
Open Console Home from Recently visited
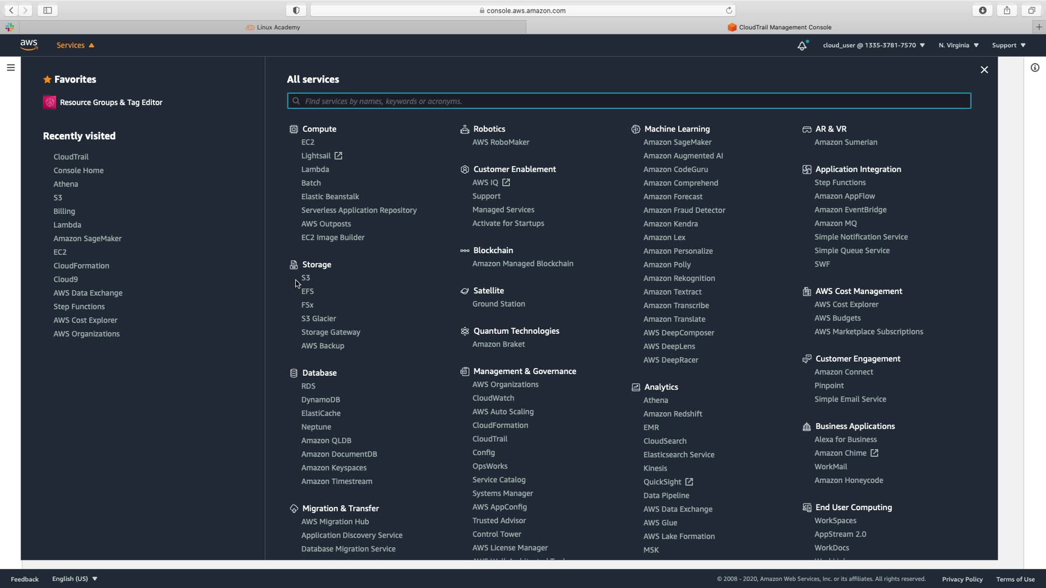pyautogui.click(x=78, y=170)
